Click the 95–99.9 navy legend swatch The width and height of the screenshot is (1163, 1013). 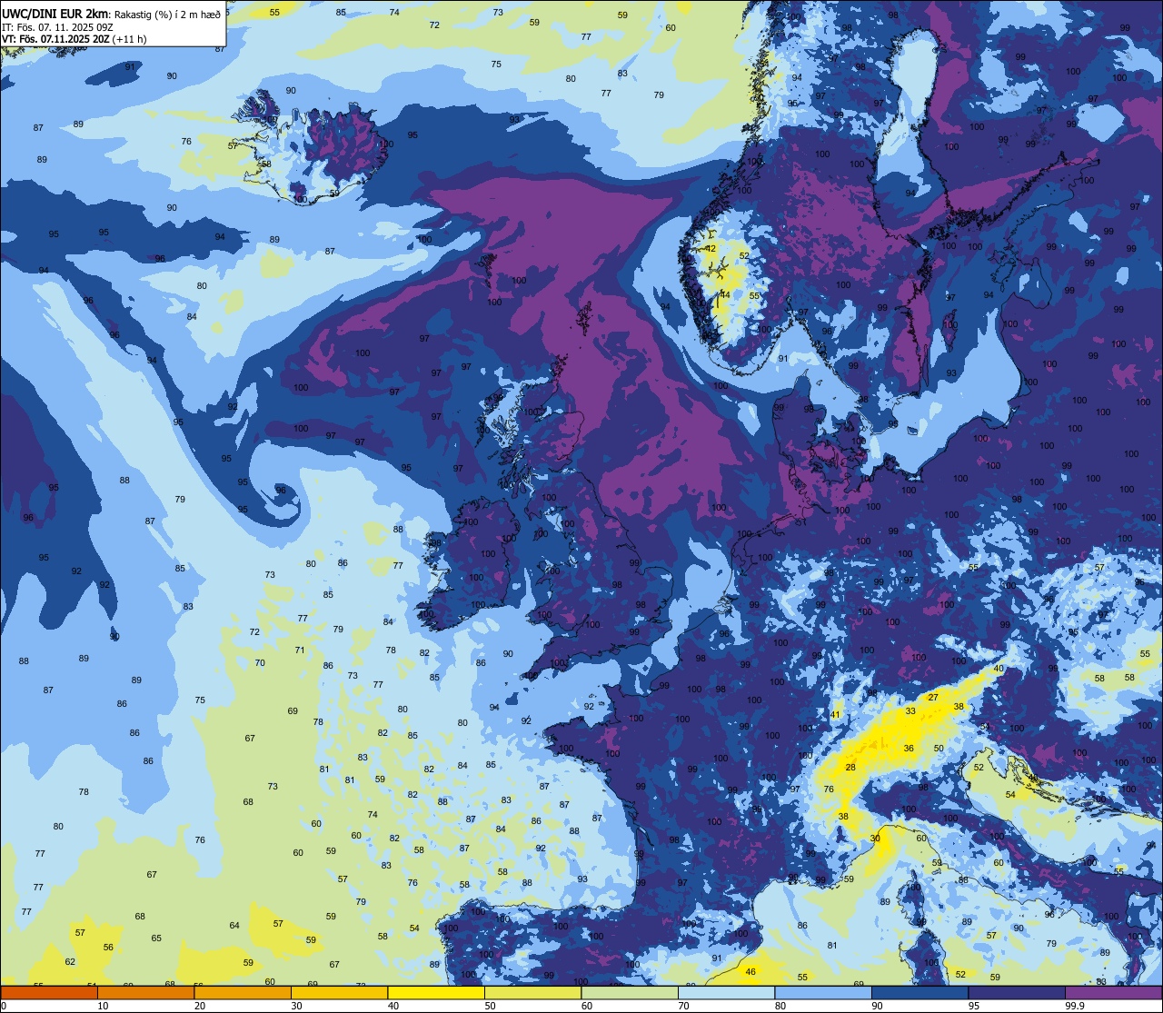click(x=1017, y=992)
